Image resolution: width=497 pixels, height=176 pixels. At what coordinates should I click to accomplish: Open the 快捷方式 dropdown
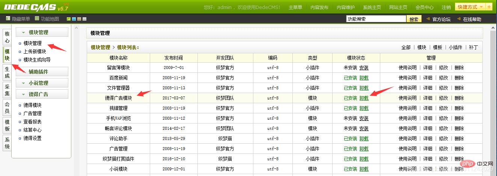click(470, 7)
